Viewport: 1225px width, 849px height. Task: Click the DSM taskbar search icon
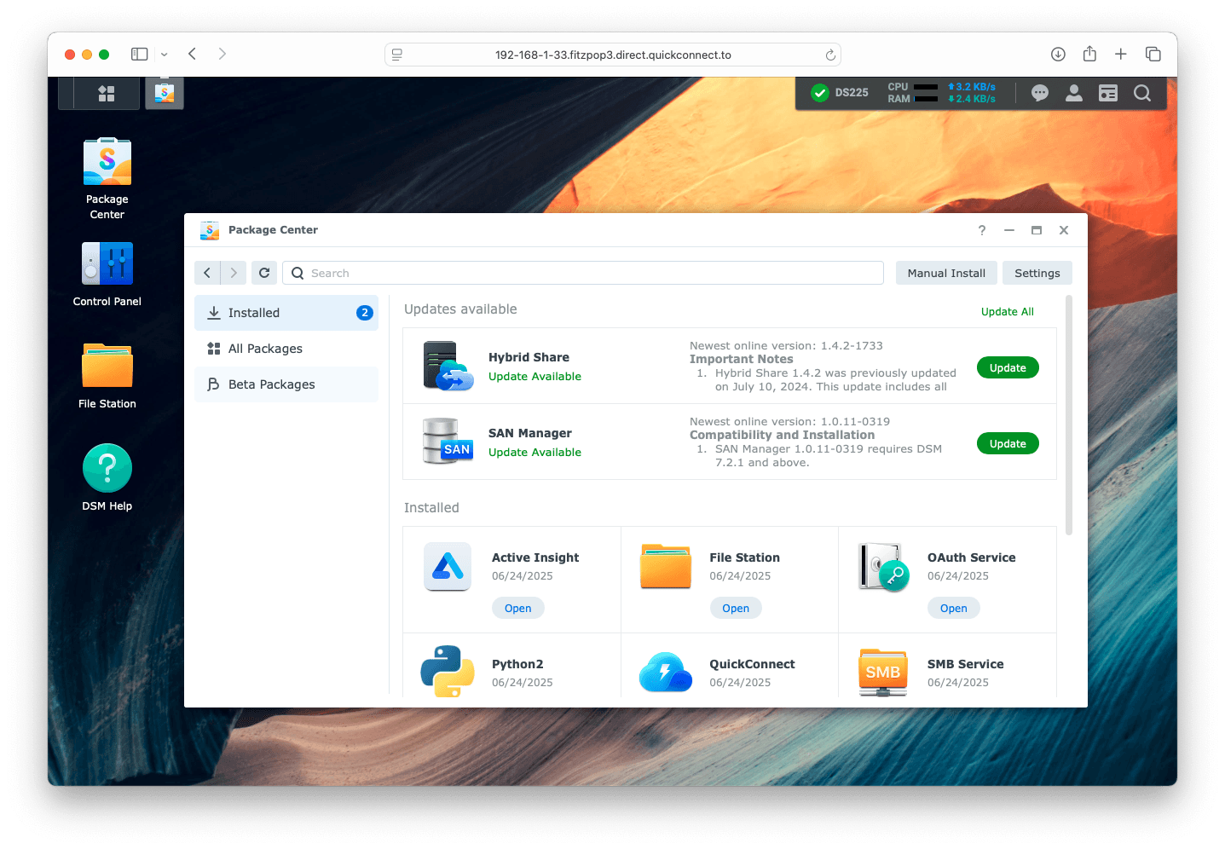coord(1142,94)
